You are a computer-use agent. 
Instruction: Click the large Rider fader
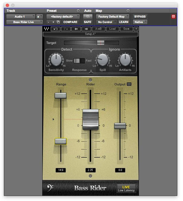91,119
